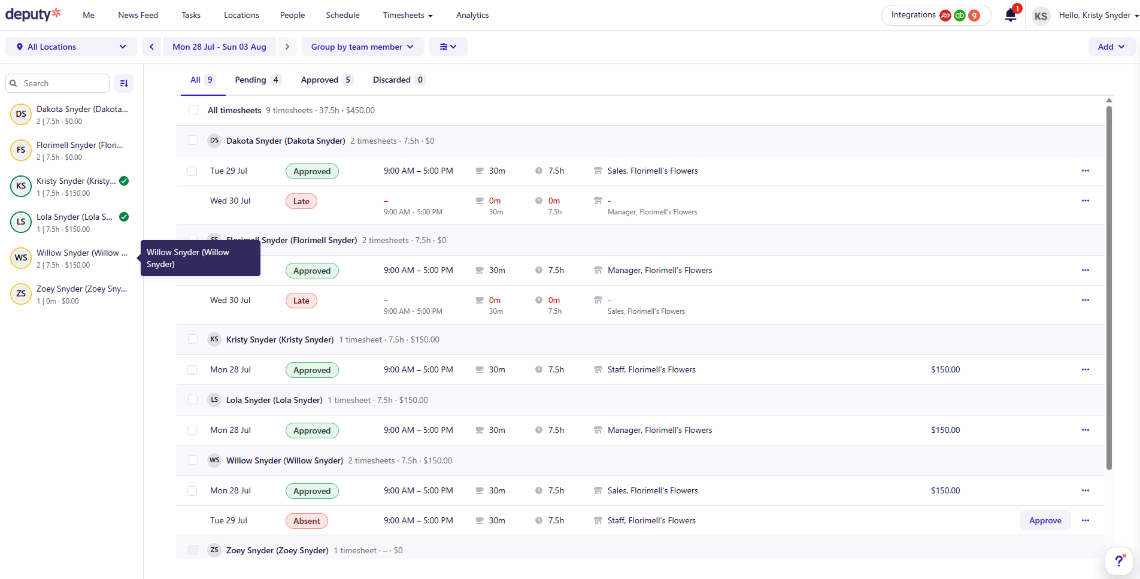Click the team member Search field
The height and width of the screenshot is (579, 1140).
click(57, 83)
